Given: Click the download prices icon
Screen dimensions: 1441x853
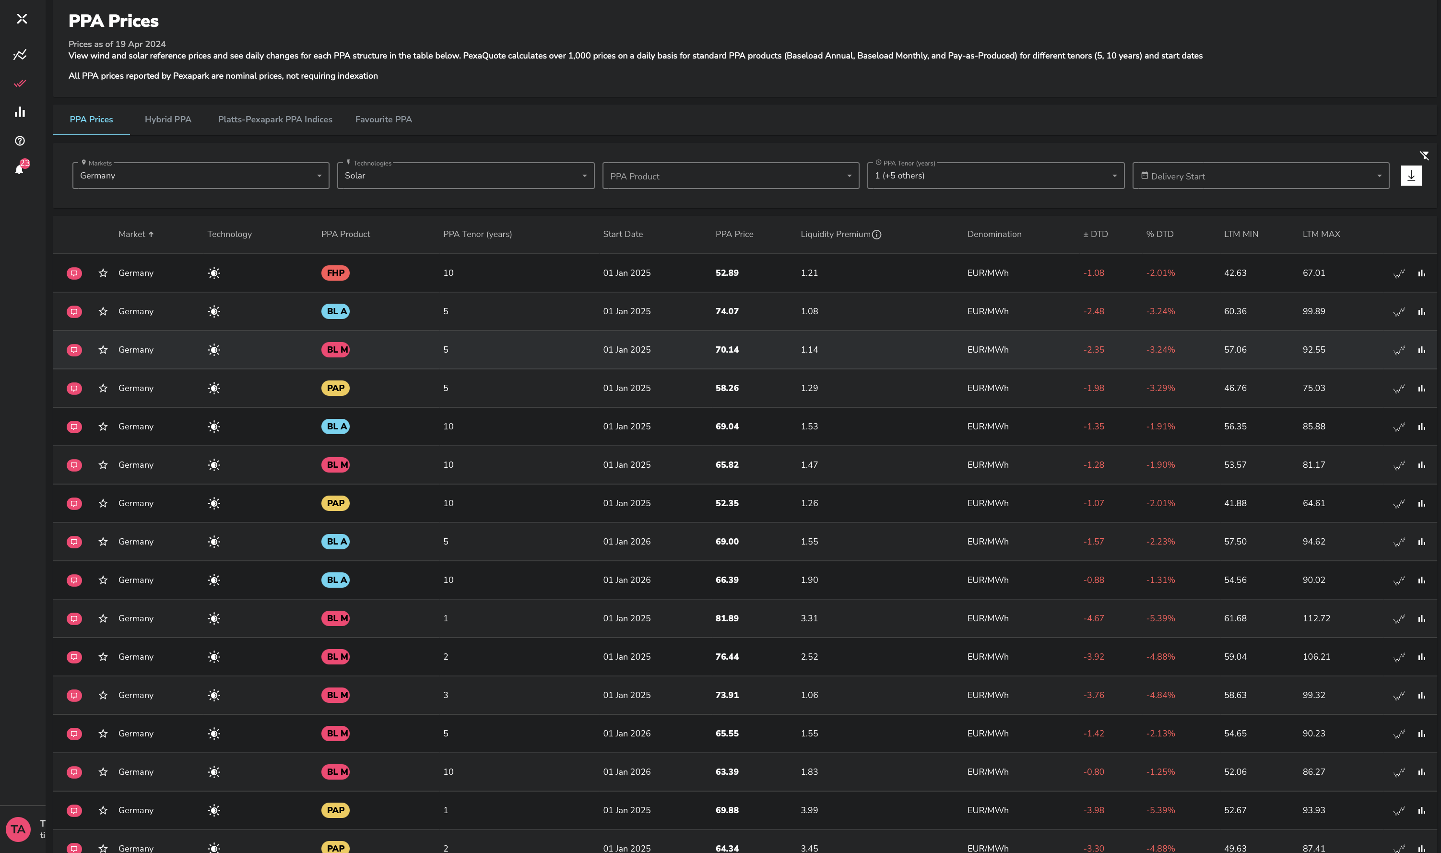Looking at the screenshot, I should [x=1411, y=176].
